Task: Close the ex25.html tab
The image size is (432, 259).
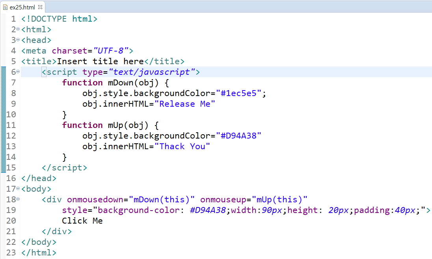Action: click(40, 7)
